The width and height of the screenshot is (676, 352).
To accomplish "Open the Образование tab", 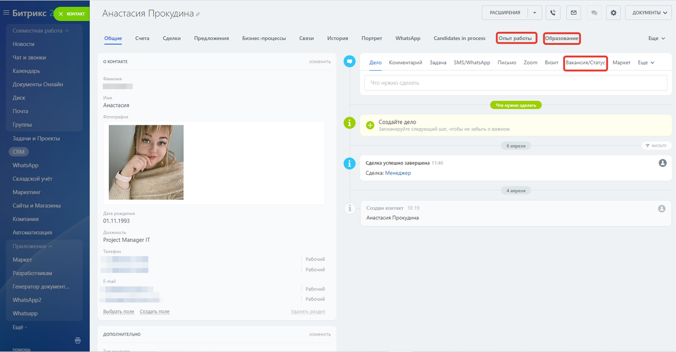I will coord(562,38).
